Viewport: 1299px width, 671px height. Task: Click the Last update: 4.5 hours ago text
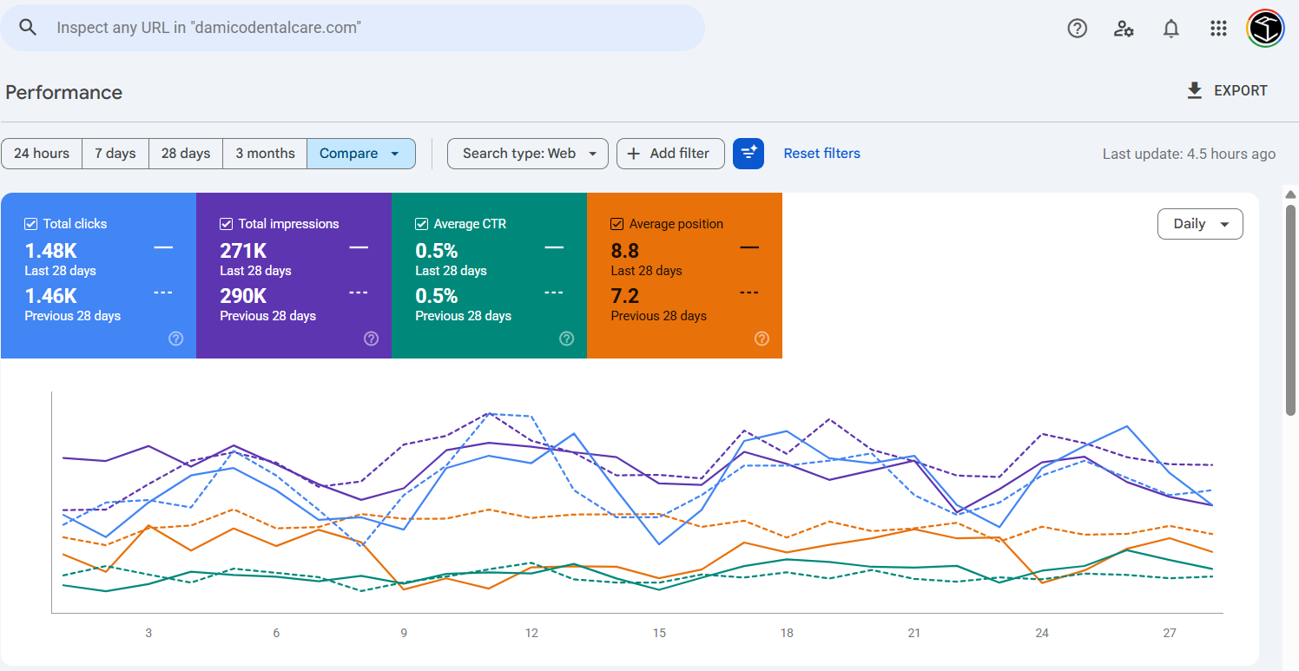pos(1189,154)
